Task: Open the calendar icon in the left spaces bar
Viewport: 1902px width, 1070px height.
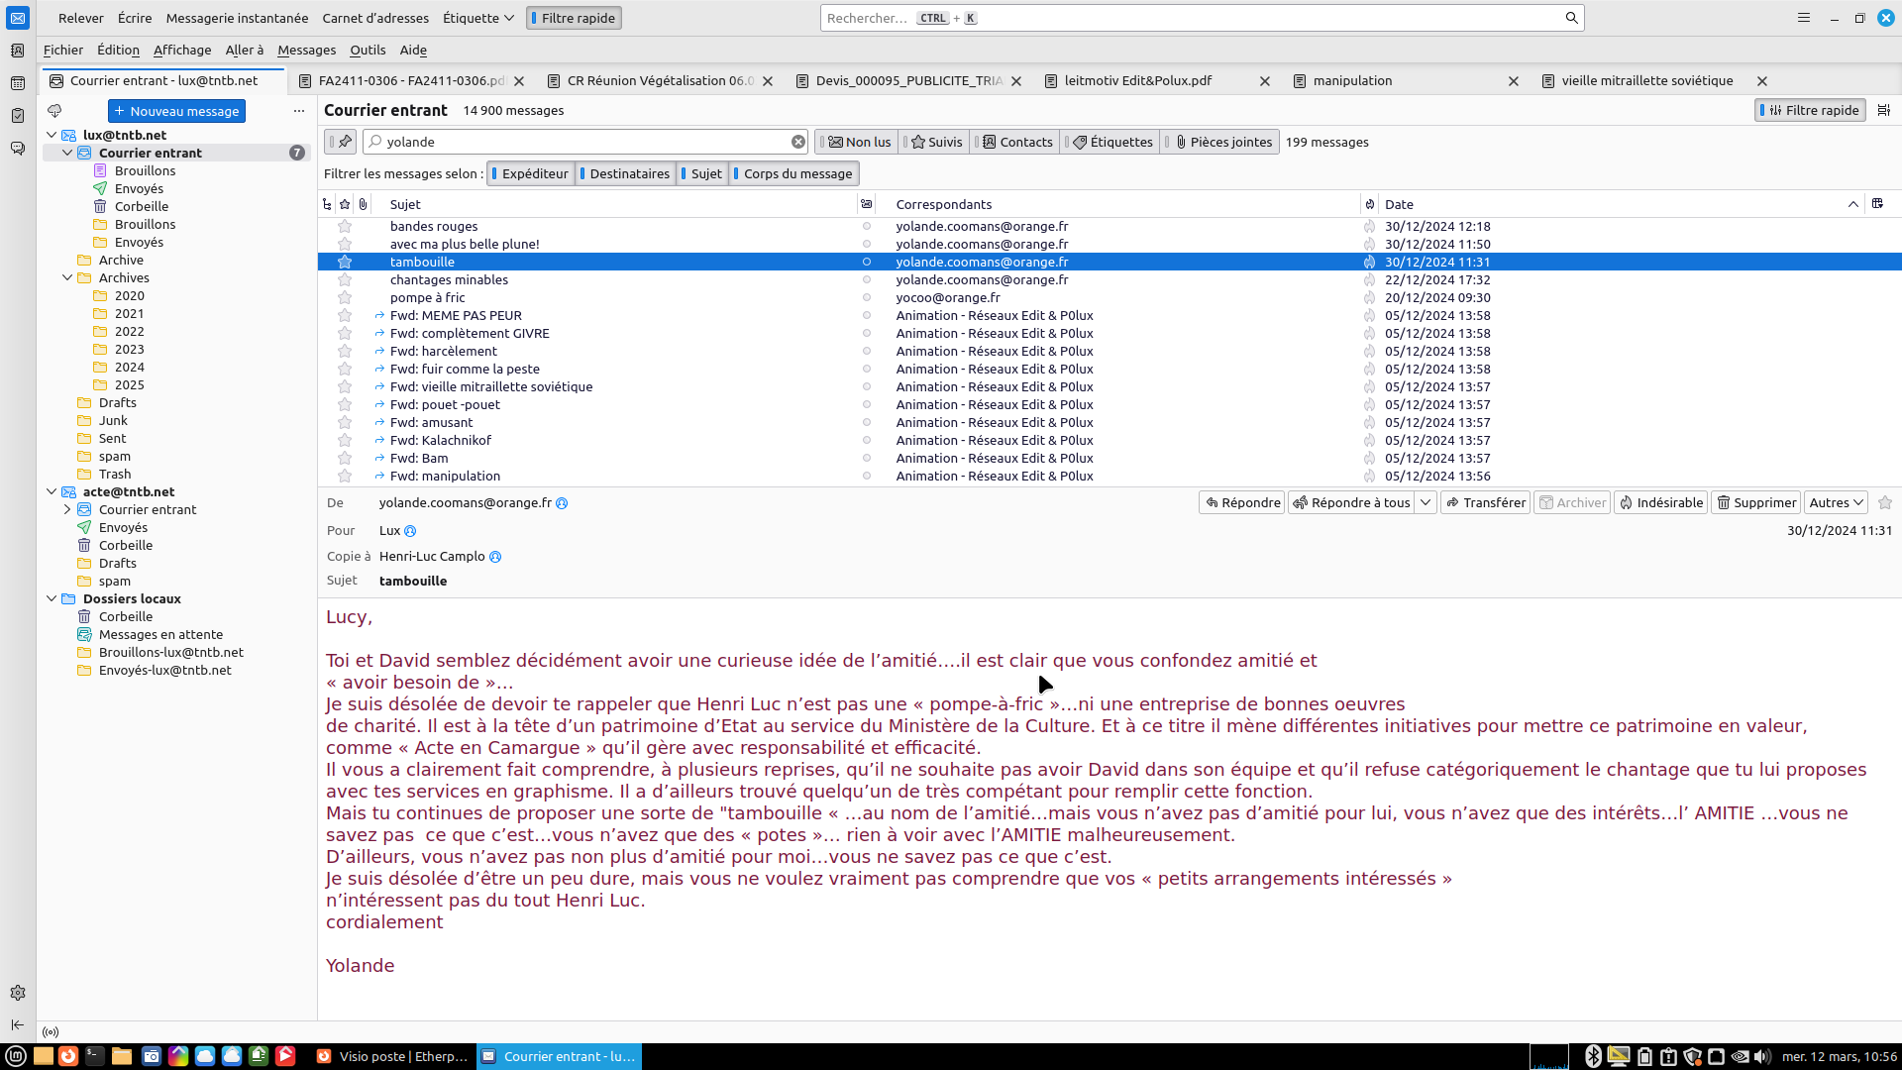Action: pos(18,83)
